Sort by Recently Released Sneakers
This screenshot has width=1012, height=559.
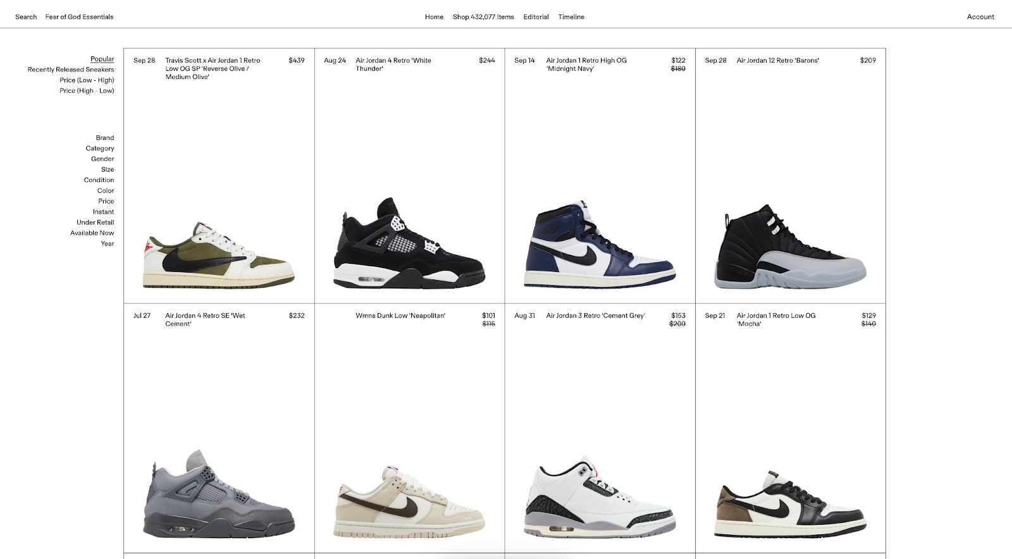click(x=71, y=70)
